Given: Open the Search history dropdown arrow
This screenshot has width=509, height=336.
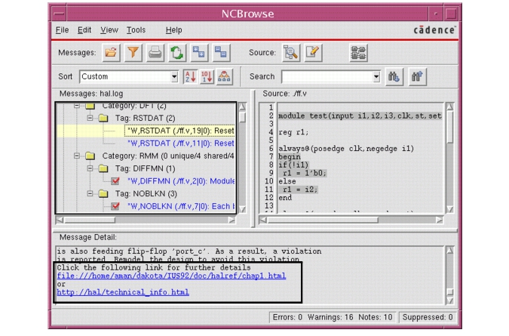Looking at the screenshot, I should pos(376,77).
